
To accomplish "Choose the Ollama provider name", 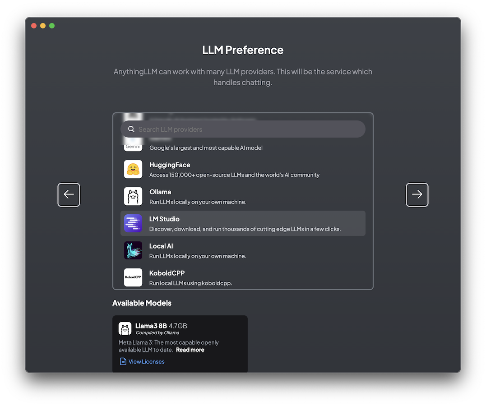I will 160,192.
